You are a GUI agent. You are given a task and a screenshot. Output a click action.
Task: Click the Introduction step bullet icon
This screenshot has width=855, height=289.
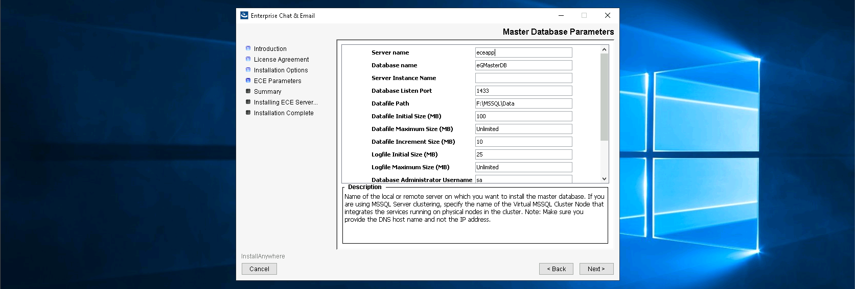pyautogui.click(x=248, y=48)
